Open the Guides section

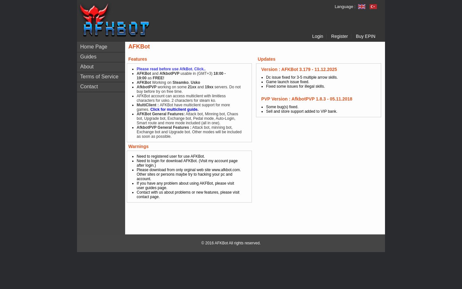tap(88, 57)
